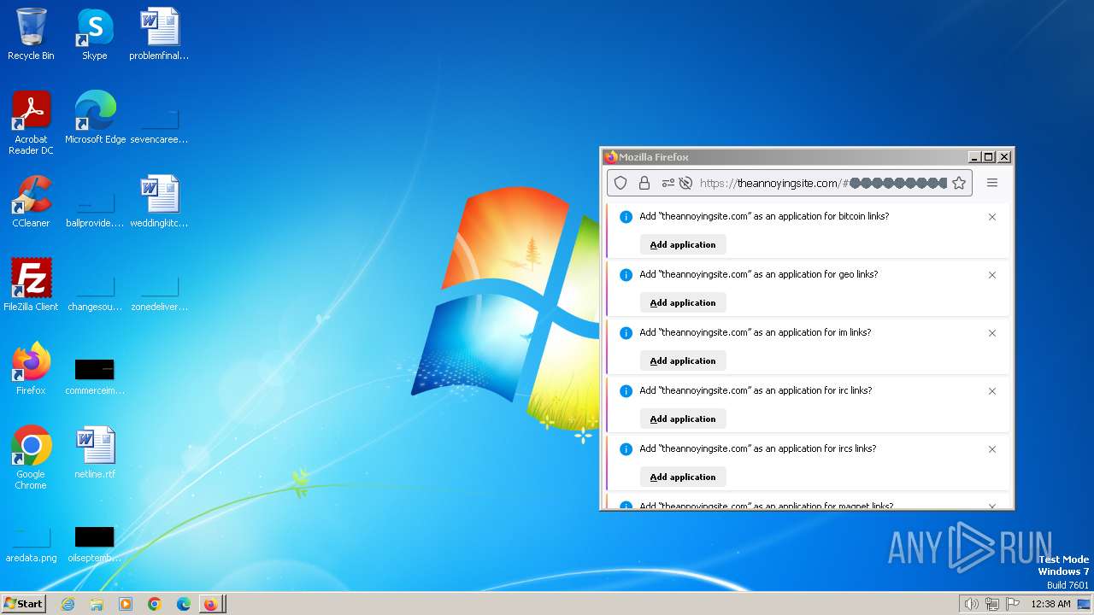Select the Firefox desktop shortcut
Viewport: 1094px width, 615px height.
31,369
